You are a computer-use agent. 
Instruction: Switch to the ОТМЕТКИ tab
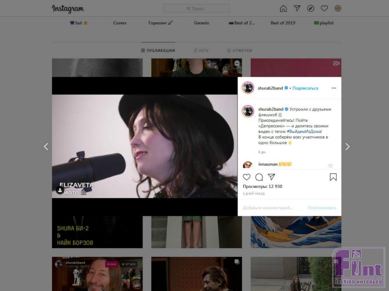tap(239, 50)
